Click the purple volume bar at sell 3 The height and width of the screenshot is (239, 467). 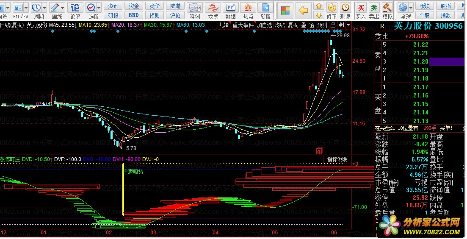click(x=446, y=61)
